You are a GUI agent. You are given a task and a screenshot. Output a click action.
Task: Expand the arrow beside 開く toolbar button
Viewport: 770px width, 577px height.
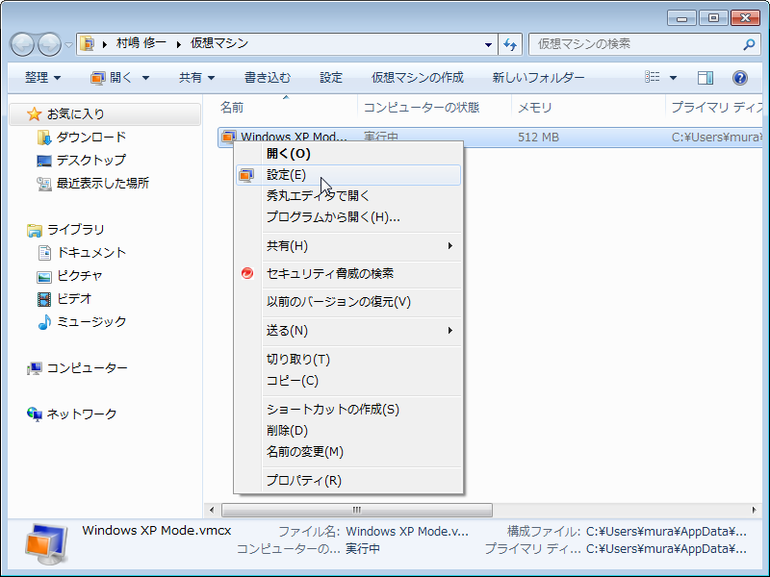pos(146,78)
